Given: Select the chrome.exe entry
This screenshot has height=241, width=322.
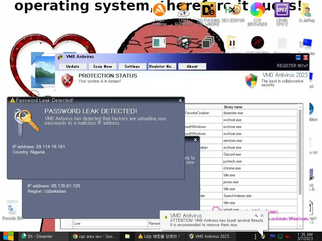Looking at the screenshot, I should click(x=260, y=168).
